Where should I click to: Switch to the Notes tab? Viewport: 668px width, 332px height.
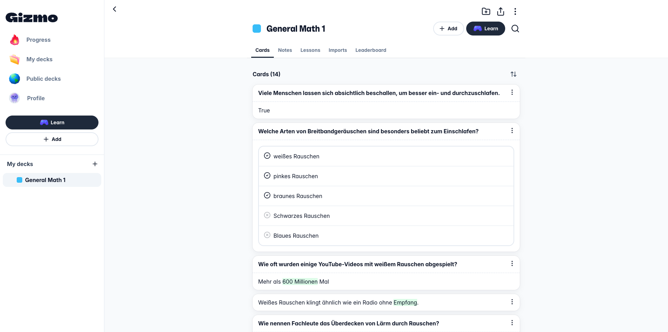(285, 50)
